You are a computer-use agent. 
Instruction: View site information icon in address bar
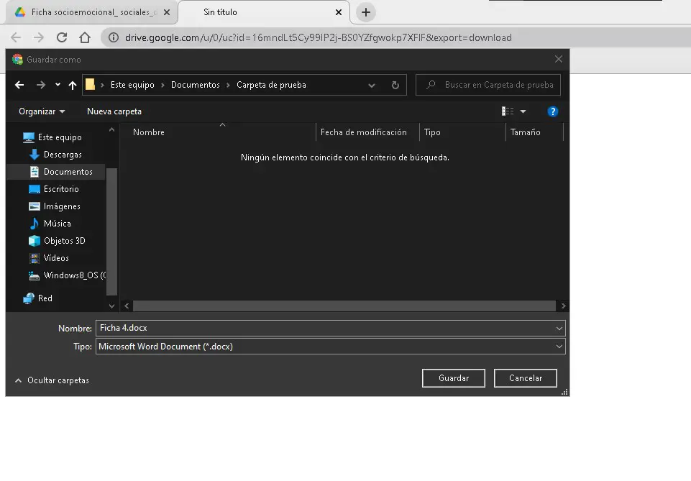click(114, 37)
